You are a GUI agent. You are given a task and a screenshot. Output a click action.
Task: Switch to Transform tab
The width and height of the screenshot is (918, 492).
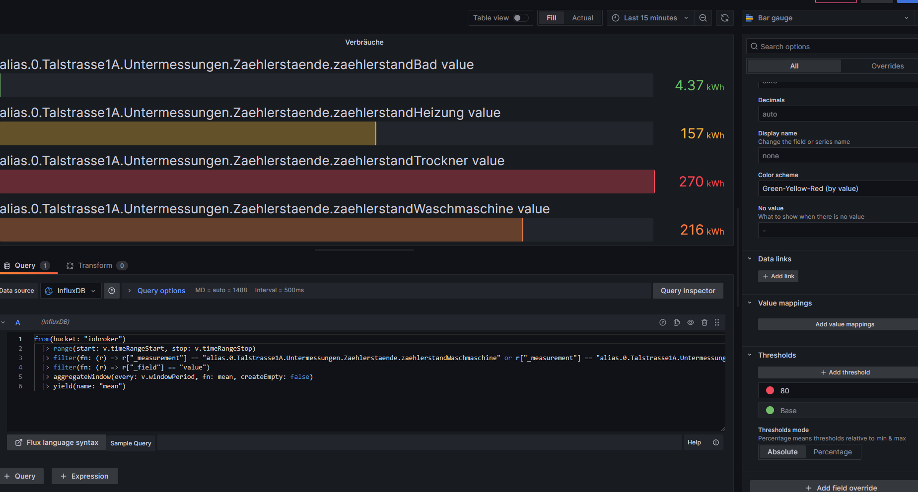tap(97, 265)
